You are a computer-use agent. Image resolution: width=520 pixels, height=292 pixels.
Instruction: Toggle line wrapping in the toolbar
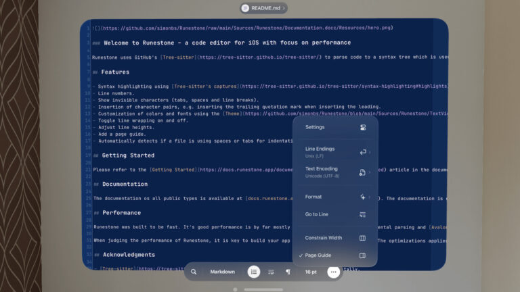[271, 272]
